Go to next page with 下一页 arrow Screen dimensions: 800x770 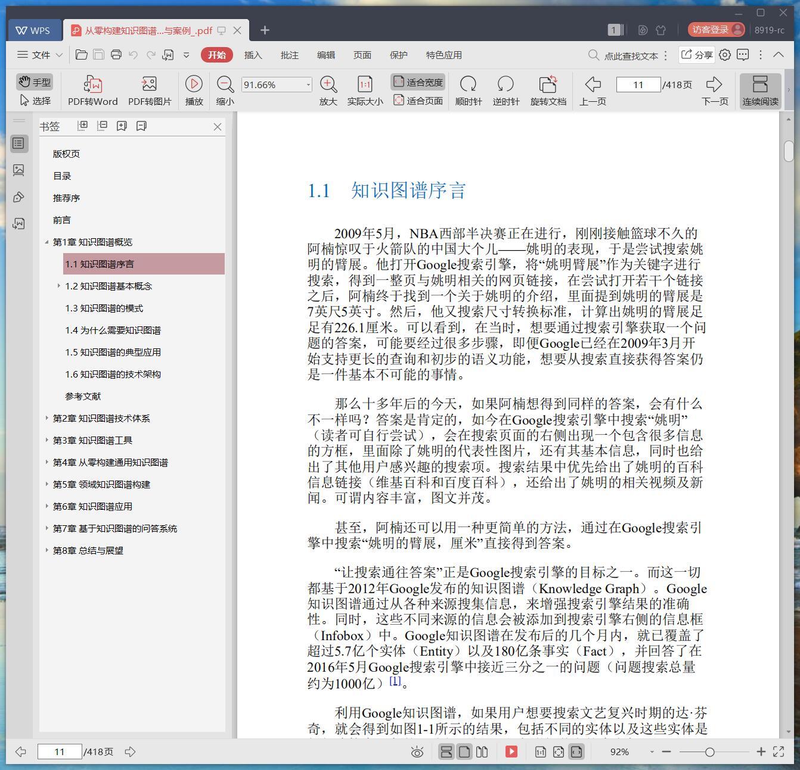[x=714, y=91]
